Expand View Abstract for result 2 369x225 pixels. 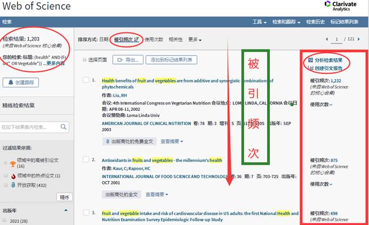click(x=157, y=195)
